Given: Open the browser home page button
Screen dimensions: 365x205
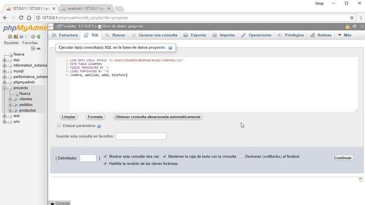Looking at the screenshot, I should coord(29,18).
